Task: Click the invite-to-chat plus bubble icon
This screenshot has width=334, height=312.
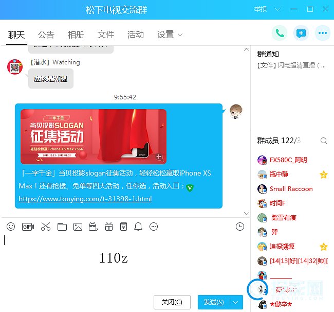Action: (x=301, y=33)
